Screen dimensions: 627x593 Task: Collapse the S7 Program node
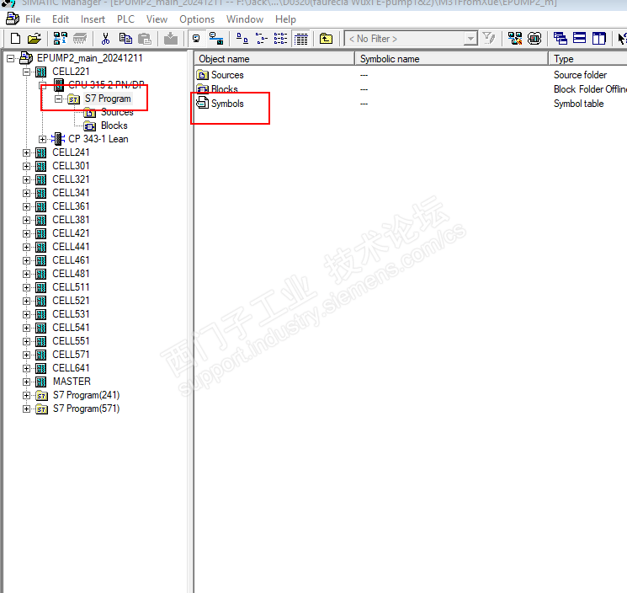click(x=58, y=99)
